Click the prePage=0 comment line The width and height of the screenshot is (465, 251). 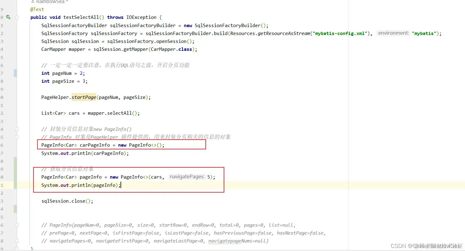click(184, 233)
